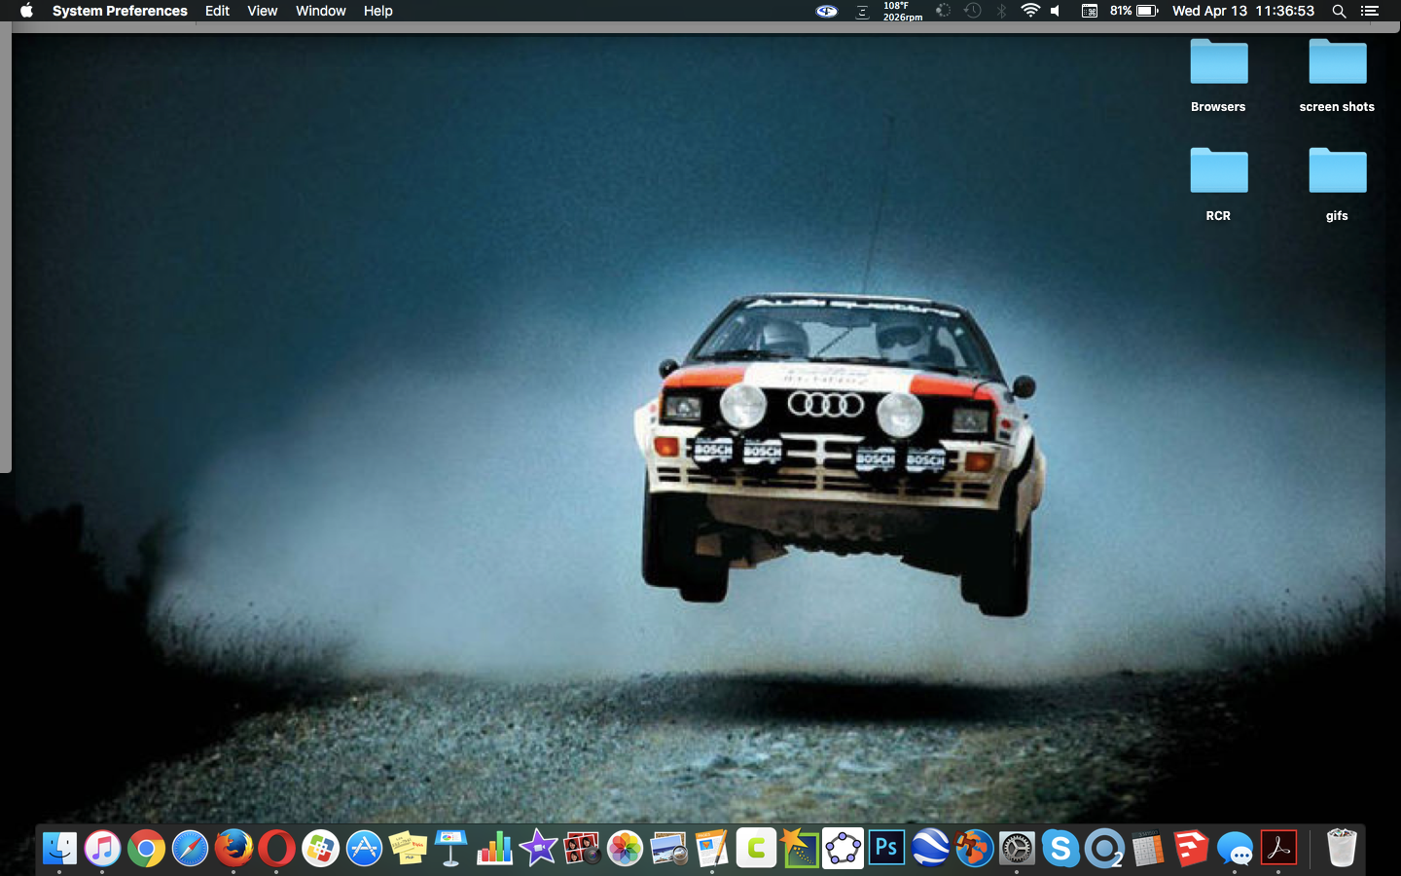Launch iTunes from the dock
The image size is (1401, 876).
click(102, 849)
